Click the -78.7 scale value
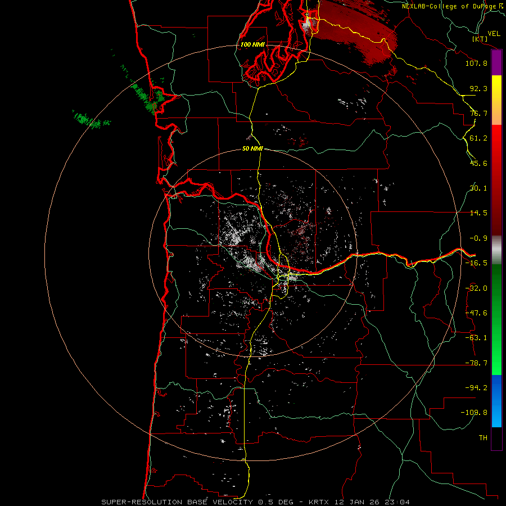 click(x=476, y=363)
